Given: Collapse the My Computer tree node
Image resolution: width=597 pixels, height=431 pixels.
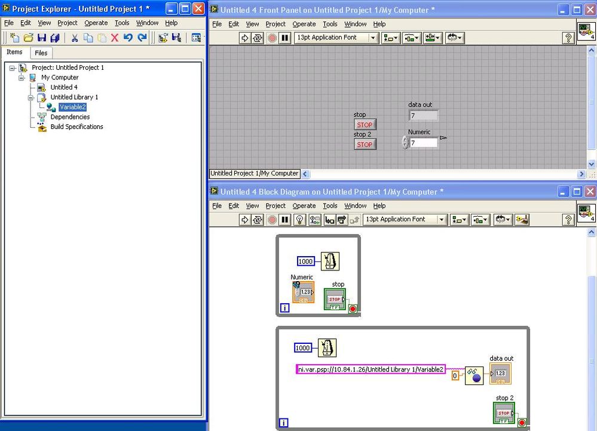Looking at the screenshot, I should click(22, 78).
